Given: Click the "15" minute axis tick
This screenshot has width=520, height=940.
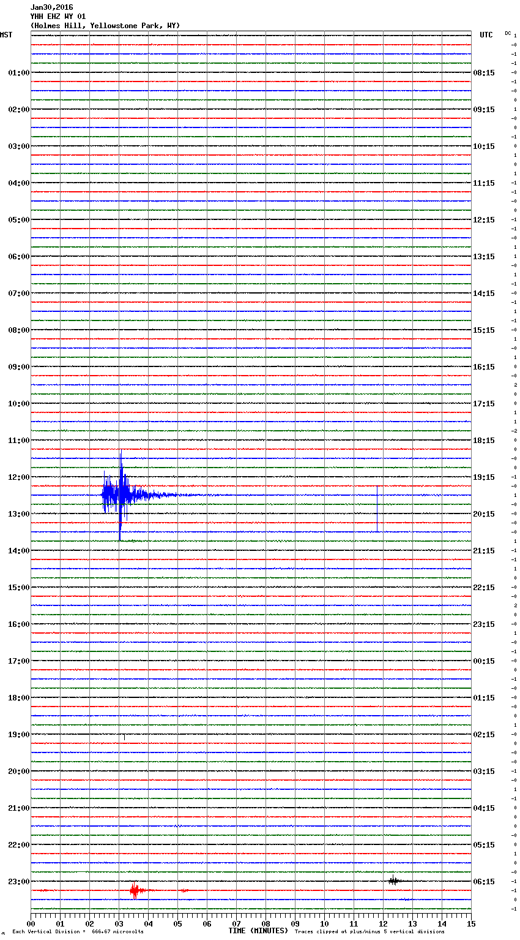Looking at the screenshot, I should coord(471,923).
